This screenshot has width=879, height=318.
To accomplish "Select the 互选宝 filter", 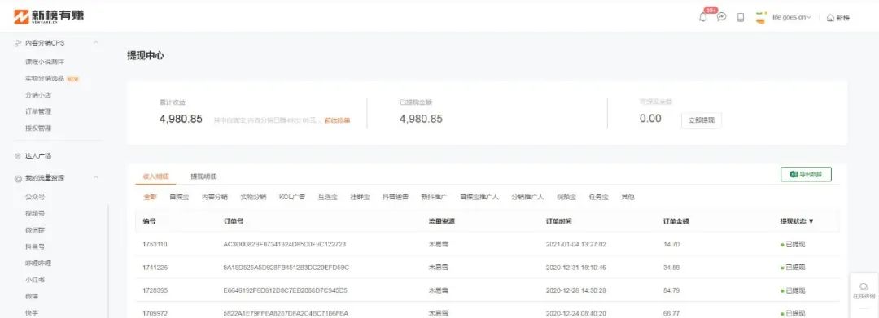I will 328,197.
